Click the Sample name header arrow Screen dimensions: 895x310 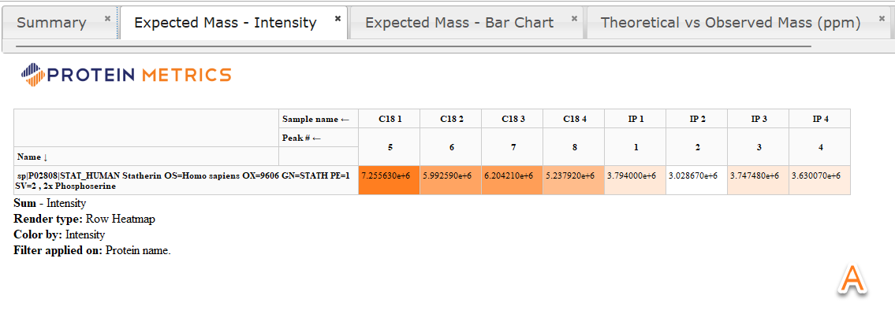(x=345, y=119)
